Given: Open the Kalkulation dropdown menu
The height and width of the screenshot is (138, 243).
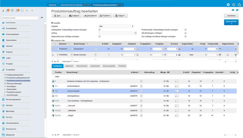Looking at the screenshot, I should click(90, 16).
